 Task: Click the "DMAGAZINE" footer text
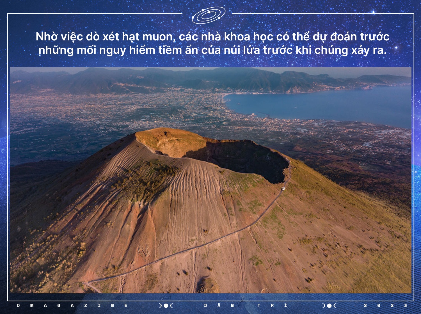coord(72,306)
